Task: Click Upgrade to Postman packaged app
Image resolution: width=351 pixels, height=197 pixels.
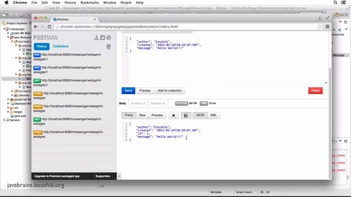Action: point(57,176)
